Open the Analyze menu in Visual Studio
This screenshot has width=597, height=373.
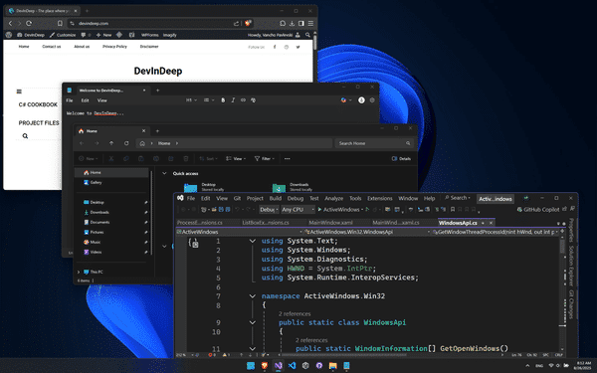[x=334, y=198]
